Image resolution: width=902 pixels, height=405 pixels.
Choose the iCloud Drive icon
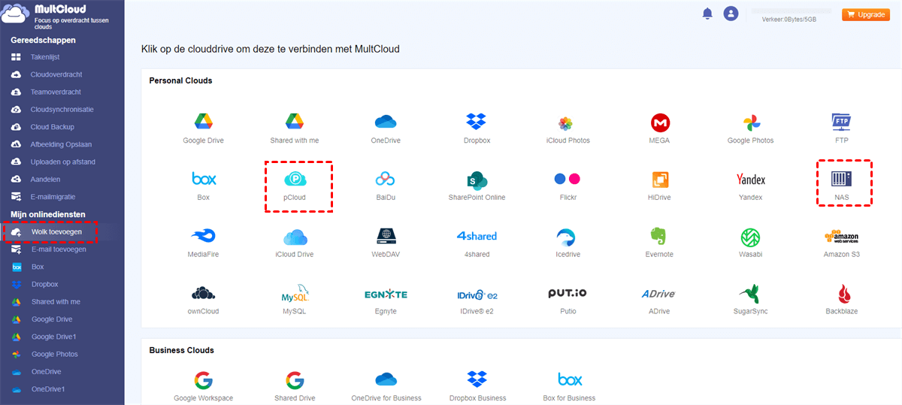coord(294,237)
